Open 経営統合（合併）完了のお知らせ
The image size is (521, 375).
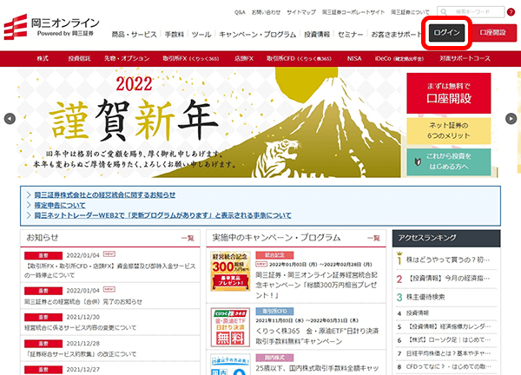83,302
